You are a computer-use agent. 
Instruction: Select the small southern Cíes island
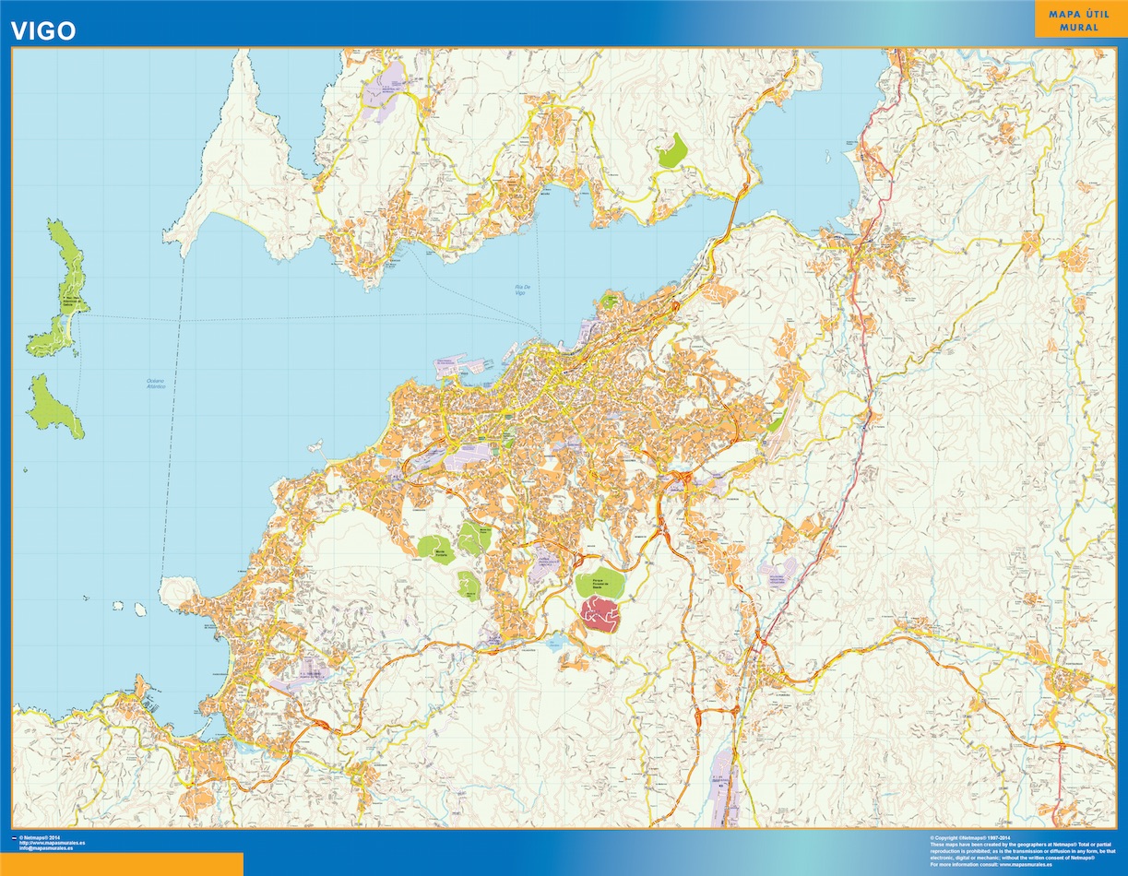click(x=54, y=406)
